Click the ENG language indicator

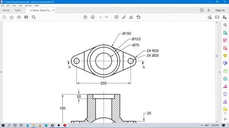(x=207, y=126)
